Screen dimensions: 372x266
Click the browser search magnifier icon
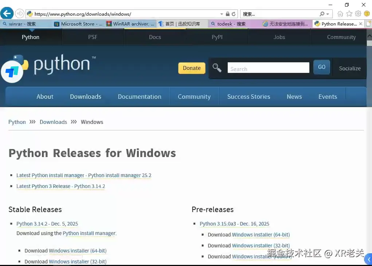(322, 14)
